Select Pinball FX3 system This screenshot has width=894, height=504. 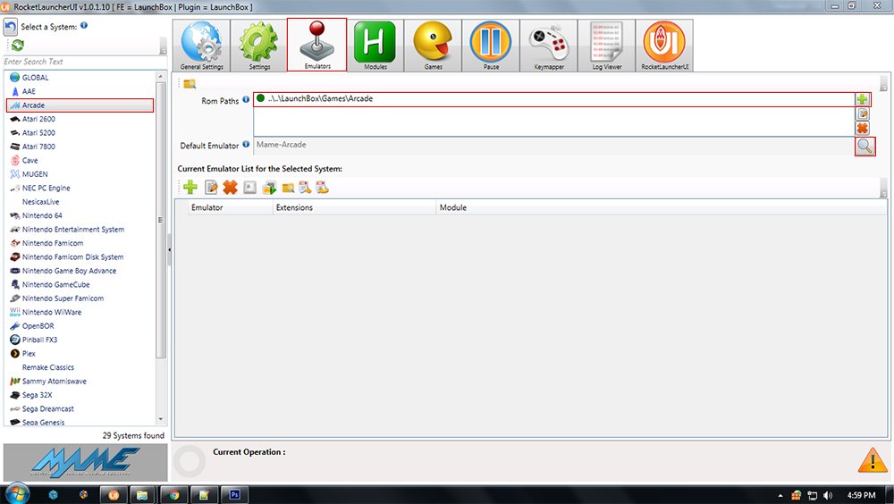34,340
